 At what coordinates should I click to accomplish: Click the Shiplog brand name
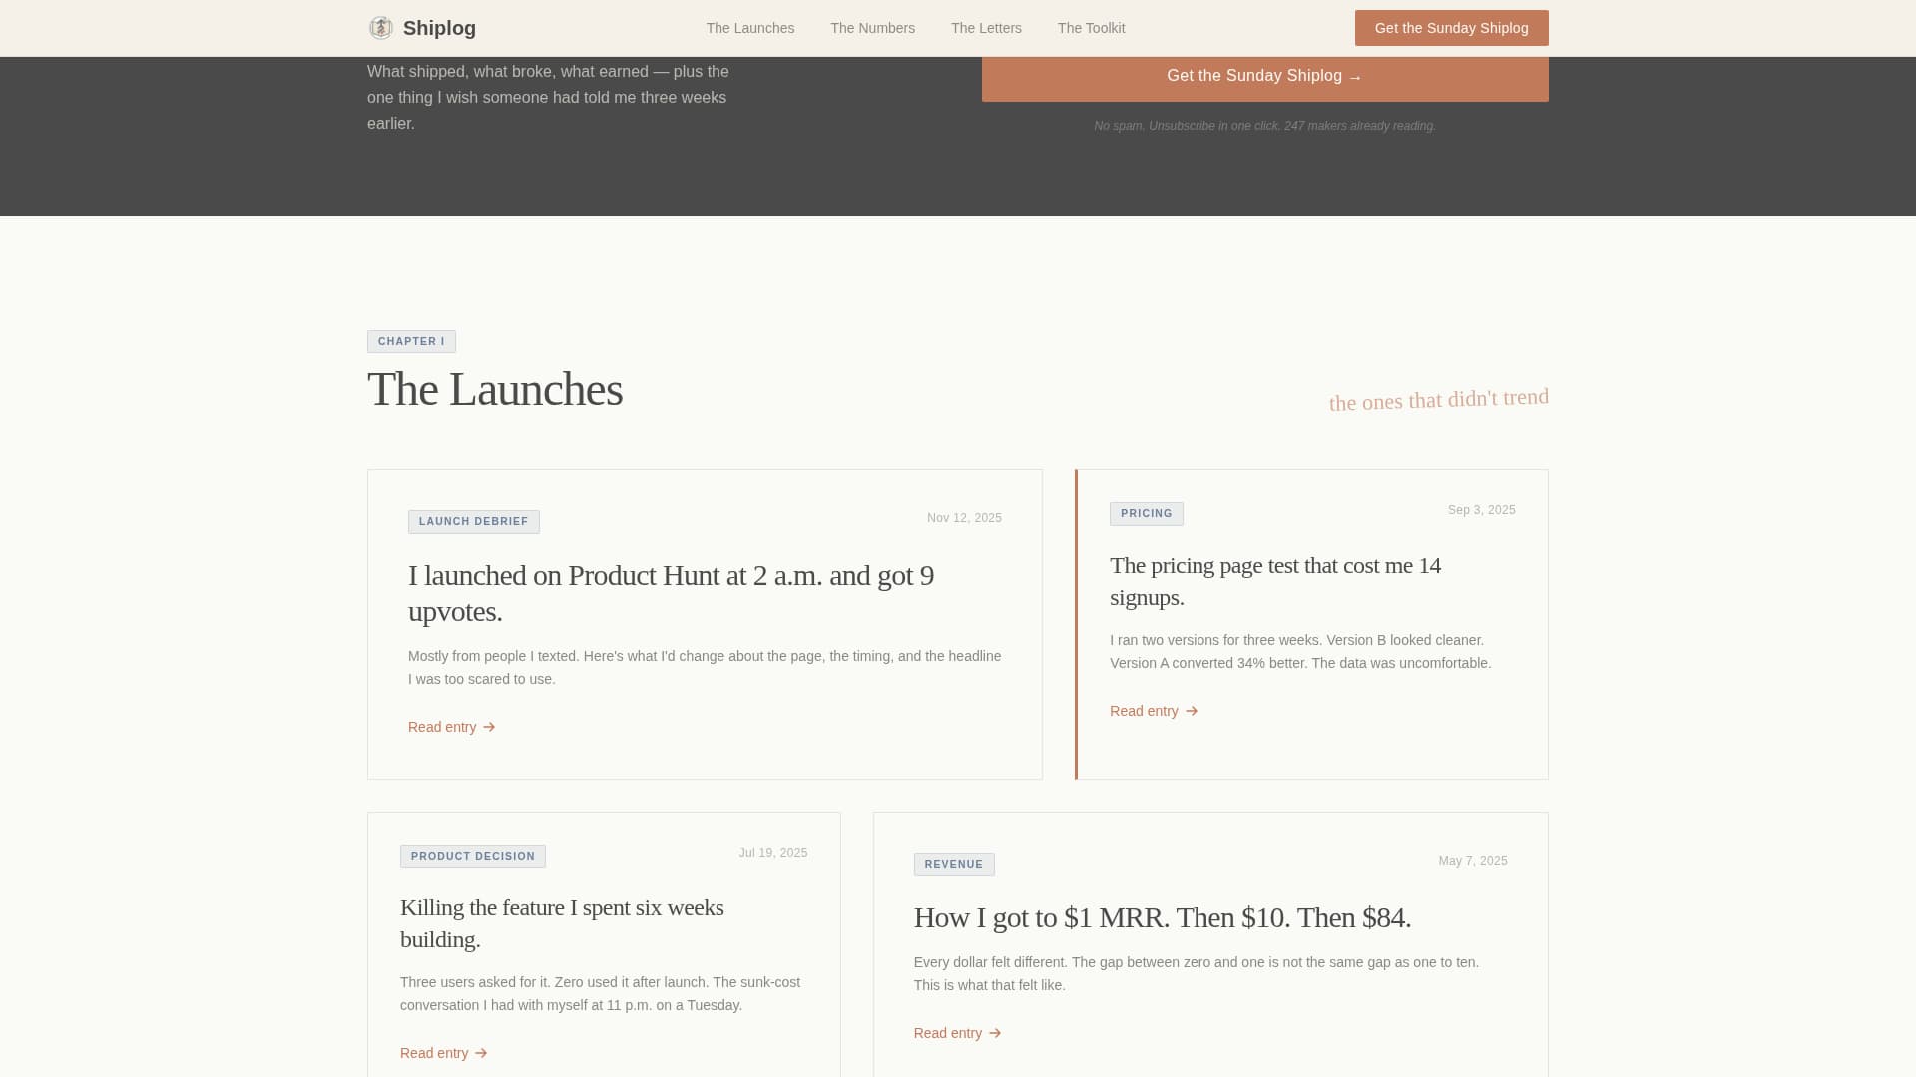click(439, 28)
